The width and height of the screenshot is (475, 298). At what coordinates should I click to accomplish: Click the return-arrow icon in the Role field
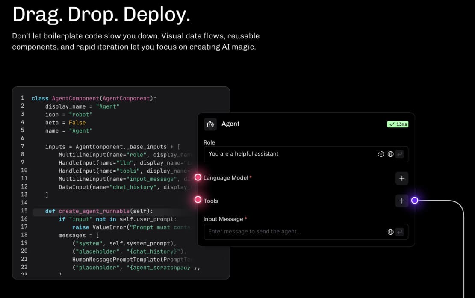click(x=400, y=154)
